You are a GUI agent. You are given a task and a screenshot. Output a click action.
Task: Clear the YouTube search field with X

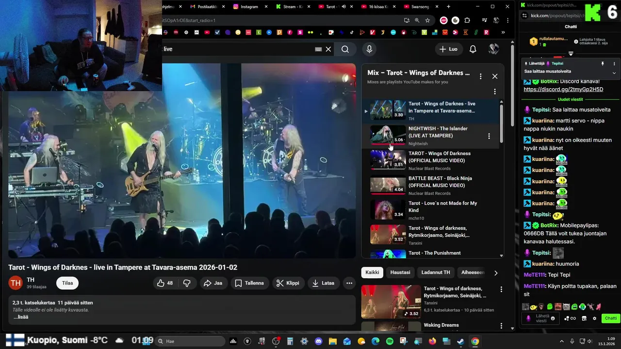coord(328,49)
